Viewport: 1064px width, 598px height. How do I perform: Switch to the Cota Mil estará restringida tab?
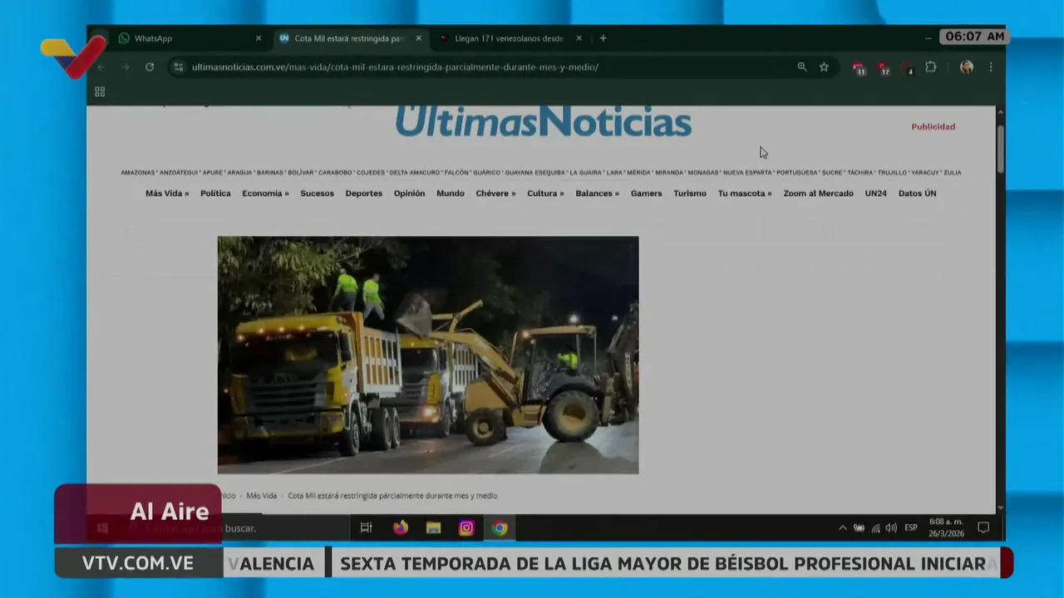[350, 38]
